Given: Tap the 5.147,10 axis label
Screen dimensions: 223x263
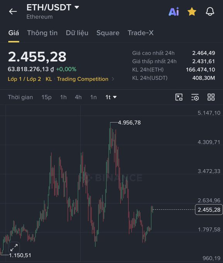Looking at the screenshot, I should (x=209, y=113).
